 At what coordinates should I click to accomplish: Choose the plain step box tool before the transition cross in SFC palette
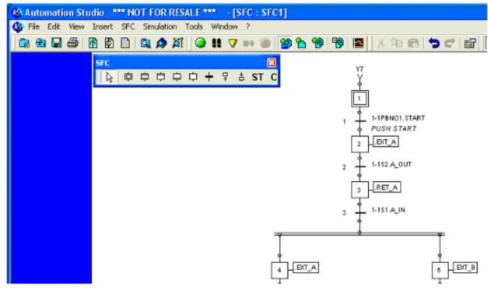coord(193,76)
